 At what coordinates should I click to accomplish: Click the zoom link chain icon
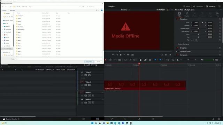point(202,23)
